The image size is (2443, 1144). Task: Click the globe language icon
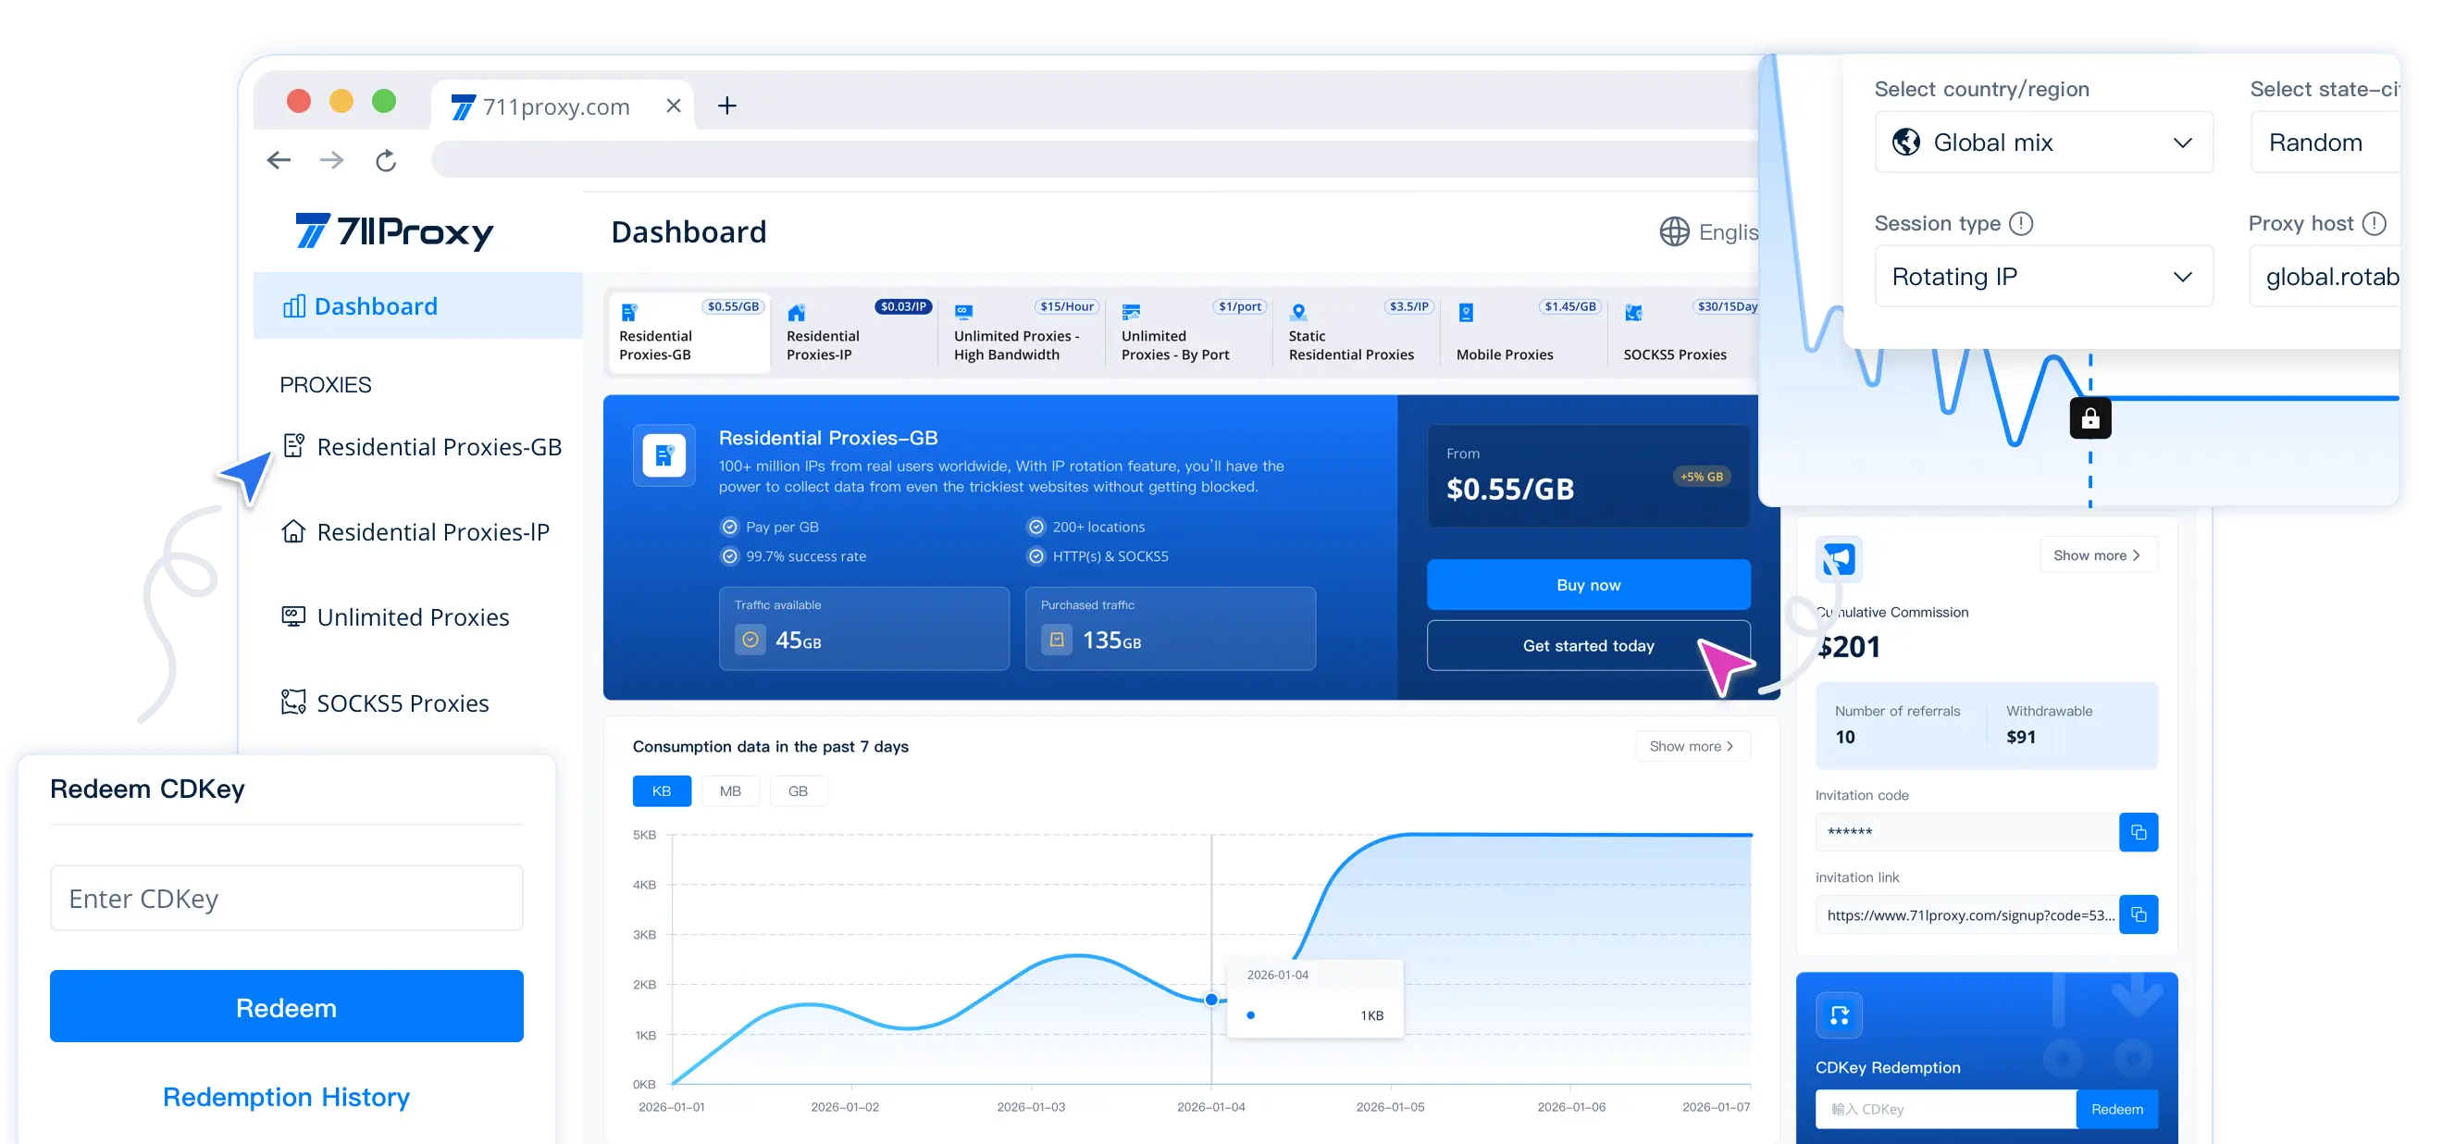point(1674,232)
